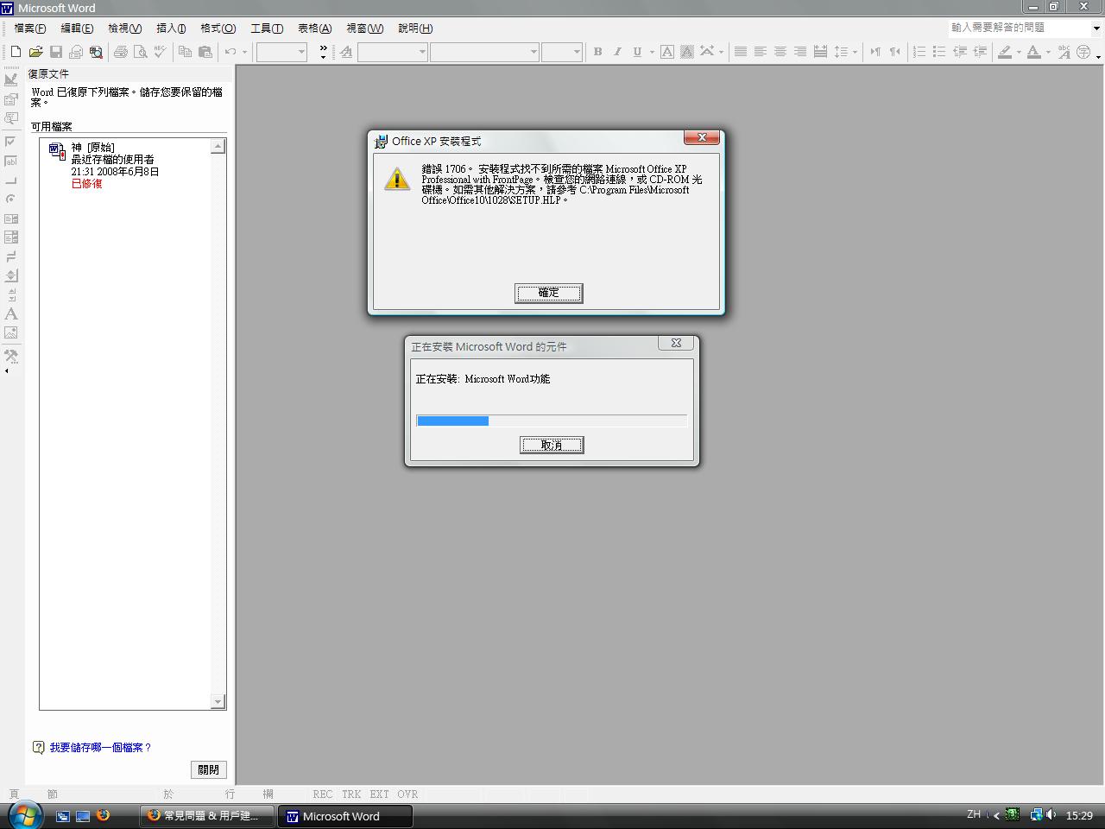Image resolution: width=1105 pixels, height=829 pixels.
Task: Toggle OVR overtype mode in status bar
Action: click(x=407, y=794)
